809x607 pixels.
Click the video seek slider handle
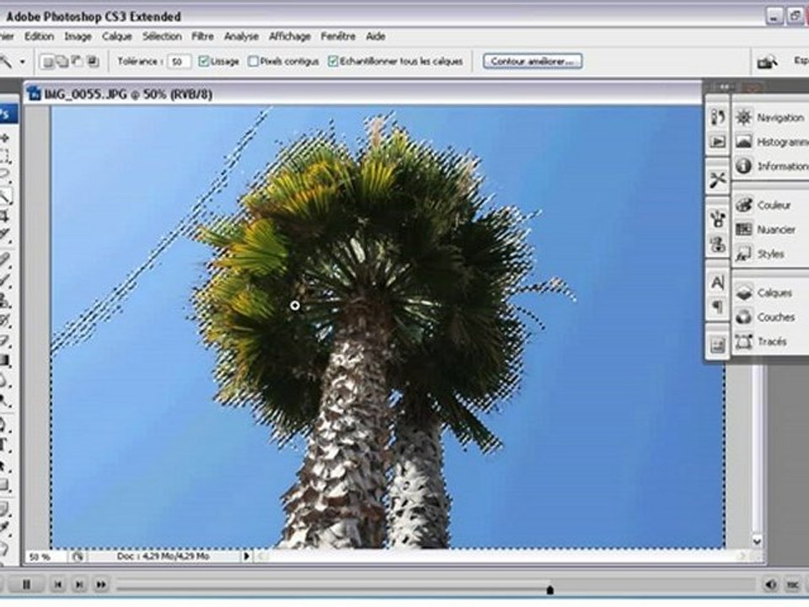click(550, 589)
